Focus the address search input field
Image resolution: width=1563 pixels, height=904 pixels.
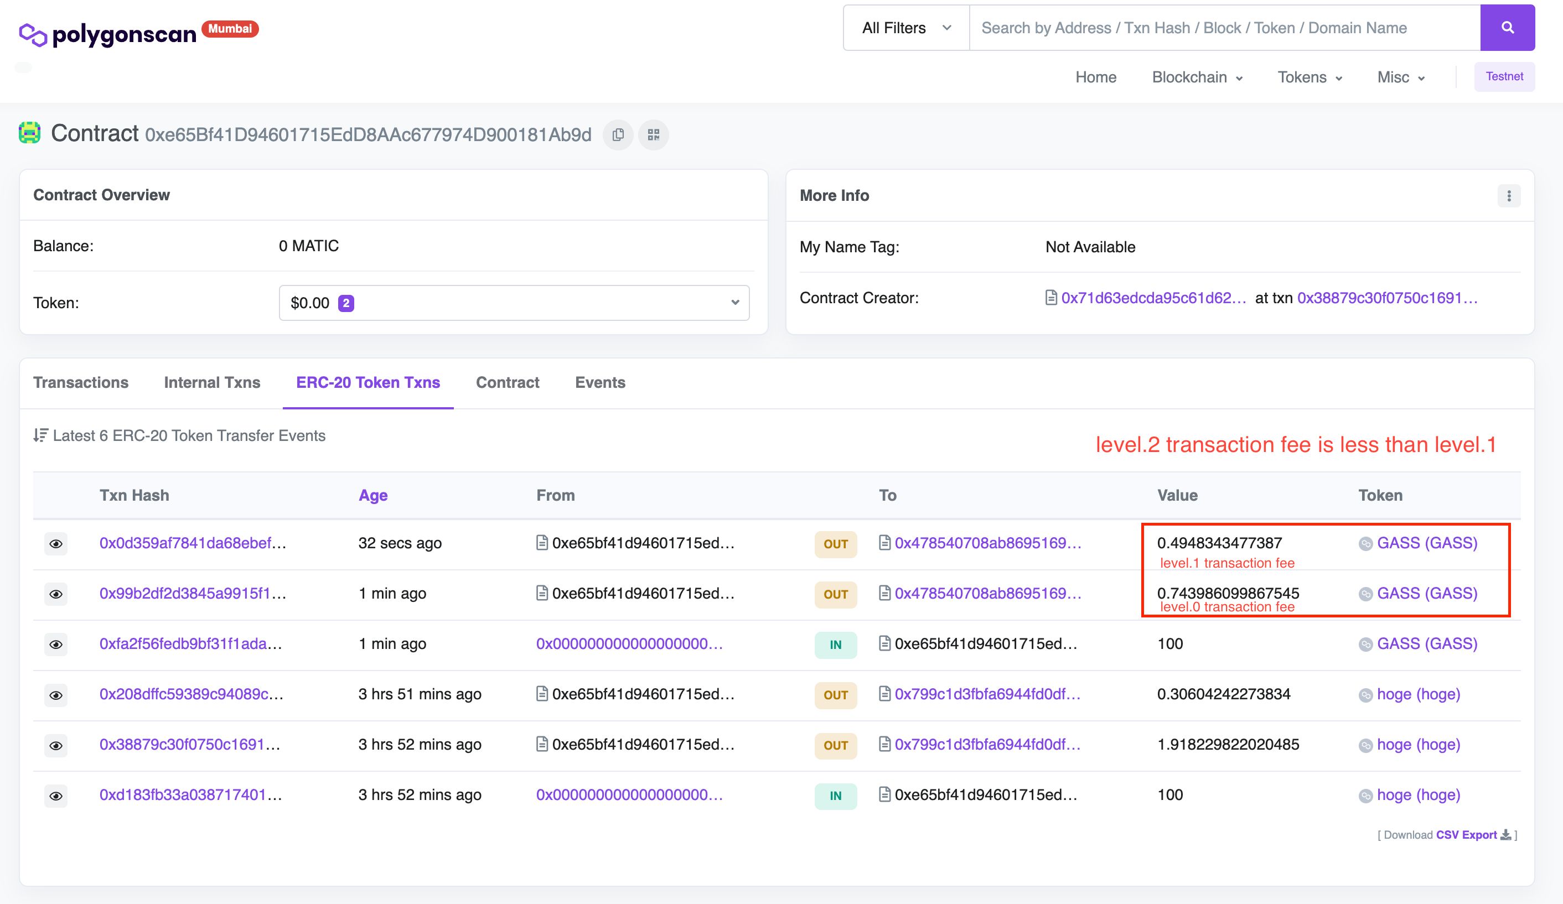tap(1225, 28)
